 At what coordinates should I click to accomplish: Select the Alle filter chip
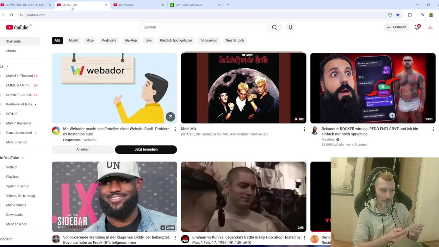pyautogui.click(x=57, y=40)
